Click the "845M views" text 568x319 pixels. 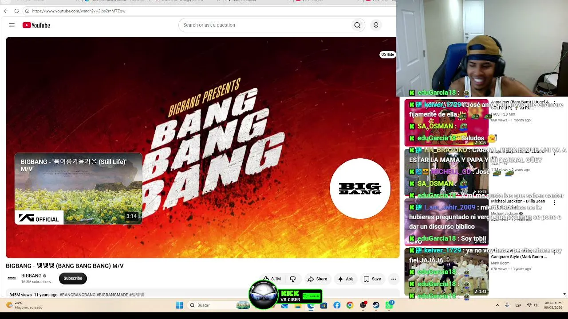pos(20,295)
